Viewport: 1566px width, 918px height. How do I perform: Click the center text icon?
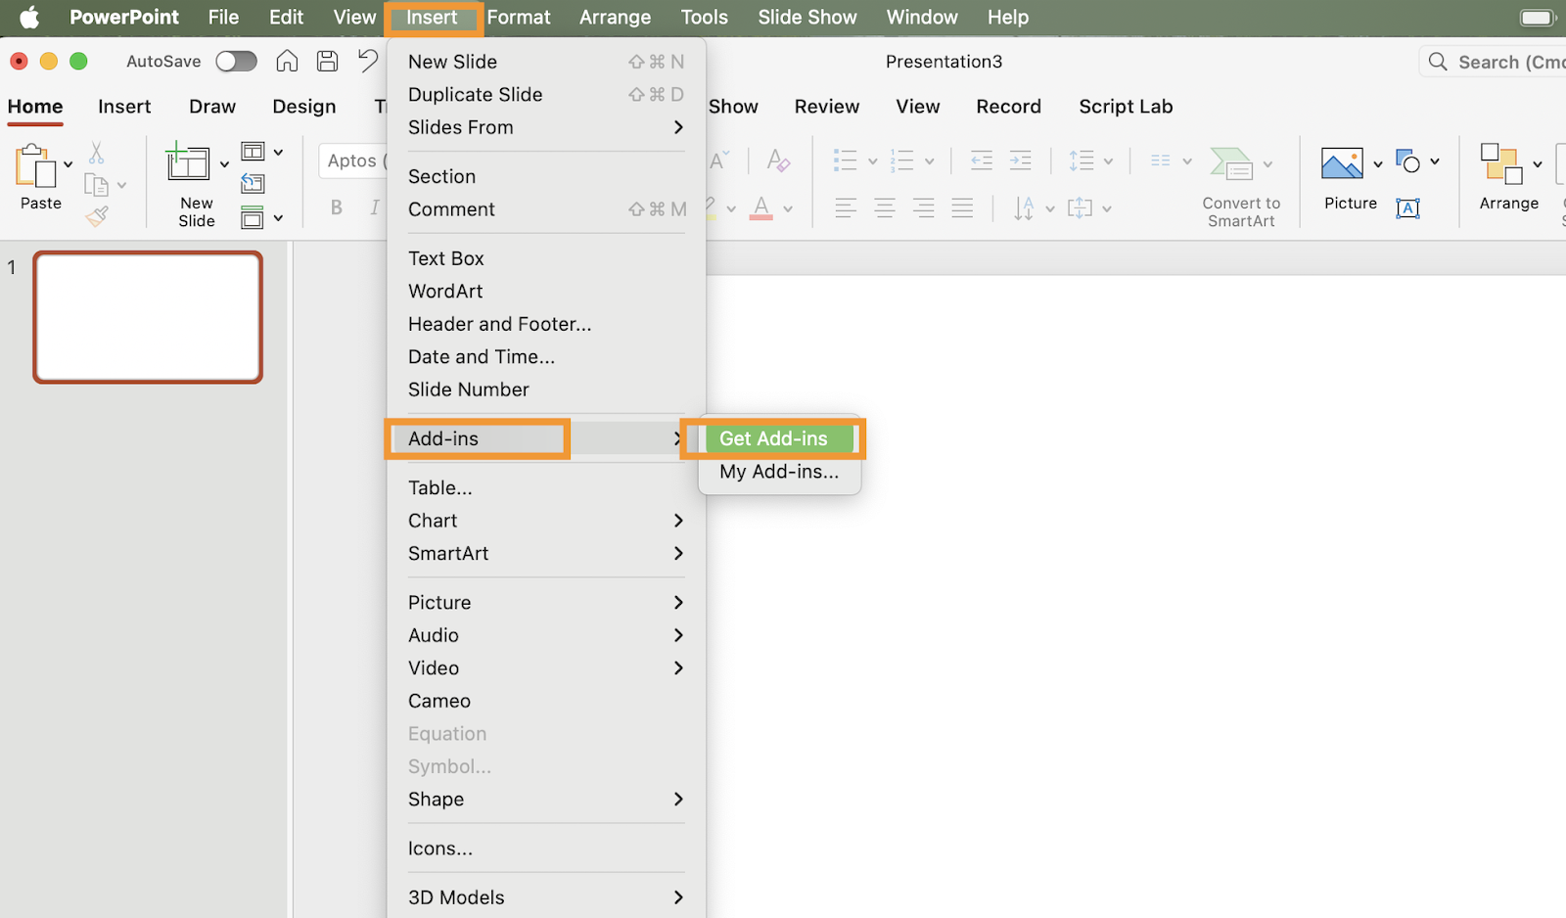pos(885,207)
